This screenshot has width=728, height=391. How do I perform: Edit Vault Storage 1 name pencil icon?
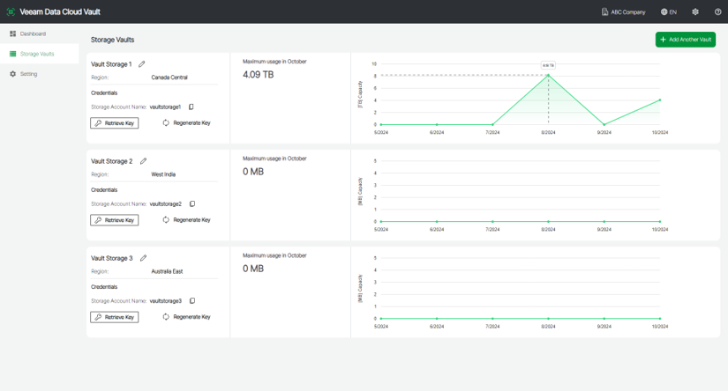(142, 64)
